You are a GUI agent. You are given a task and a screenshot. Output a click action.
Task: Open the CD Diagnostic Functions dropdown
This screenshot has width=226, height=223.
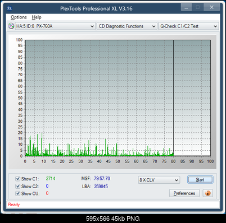pos(127,26)
